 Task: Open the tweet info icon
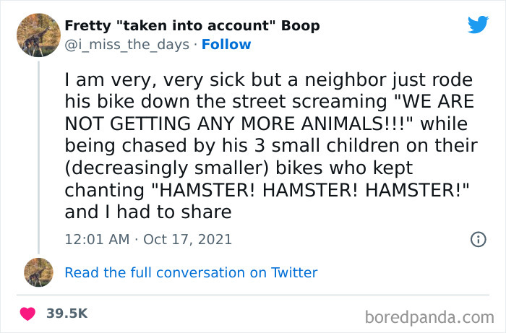478,239
